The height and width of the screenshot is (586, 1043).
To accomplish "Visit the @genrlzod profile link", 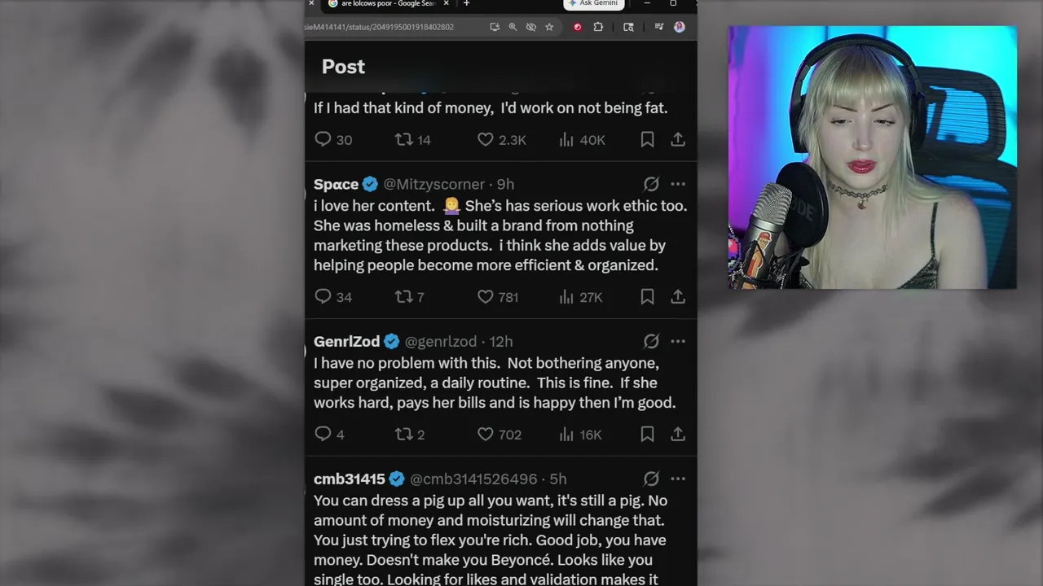I will [x=441, y=341].
